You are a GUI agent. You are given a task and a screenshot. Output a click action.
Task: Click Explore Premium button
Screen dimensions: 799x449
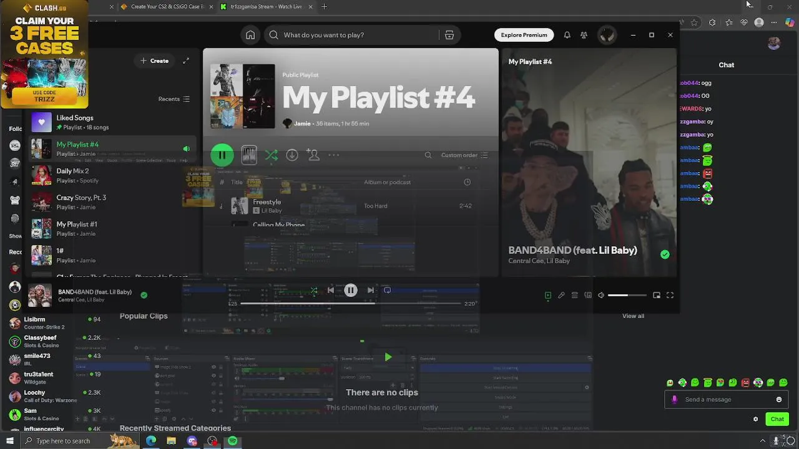coord(524,35)
